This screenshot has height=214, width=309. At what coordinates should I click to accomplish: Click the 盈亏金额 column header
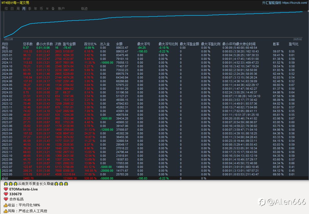pos(69,44)
